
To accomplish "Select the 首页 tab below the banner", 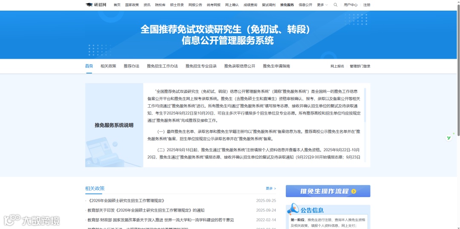I will pos(89,66).
